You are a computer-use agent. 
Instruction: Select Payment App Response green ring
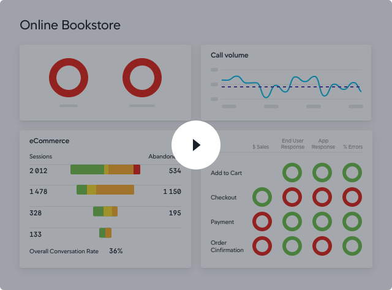click(322, 221)
